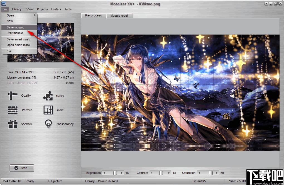Click the '0 sec' time text
284x185 pixels.
coord(70,83)
